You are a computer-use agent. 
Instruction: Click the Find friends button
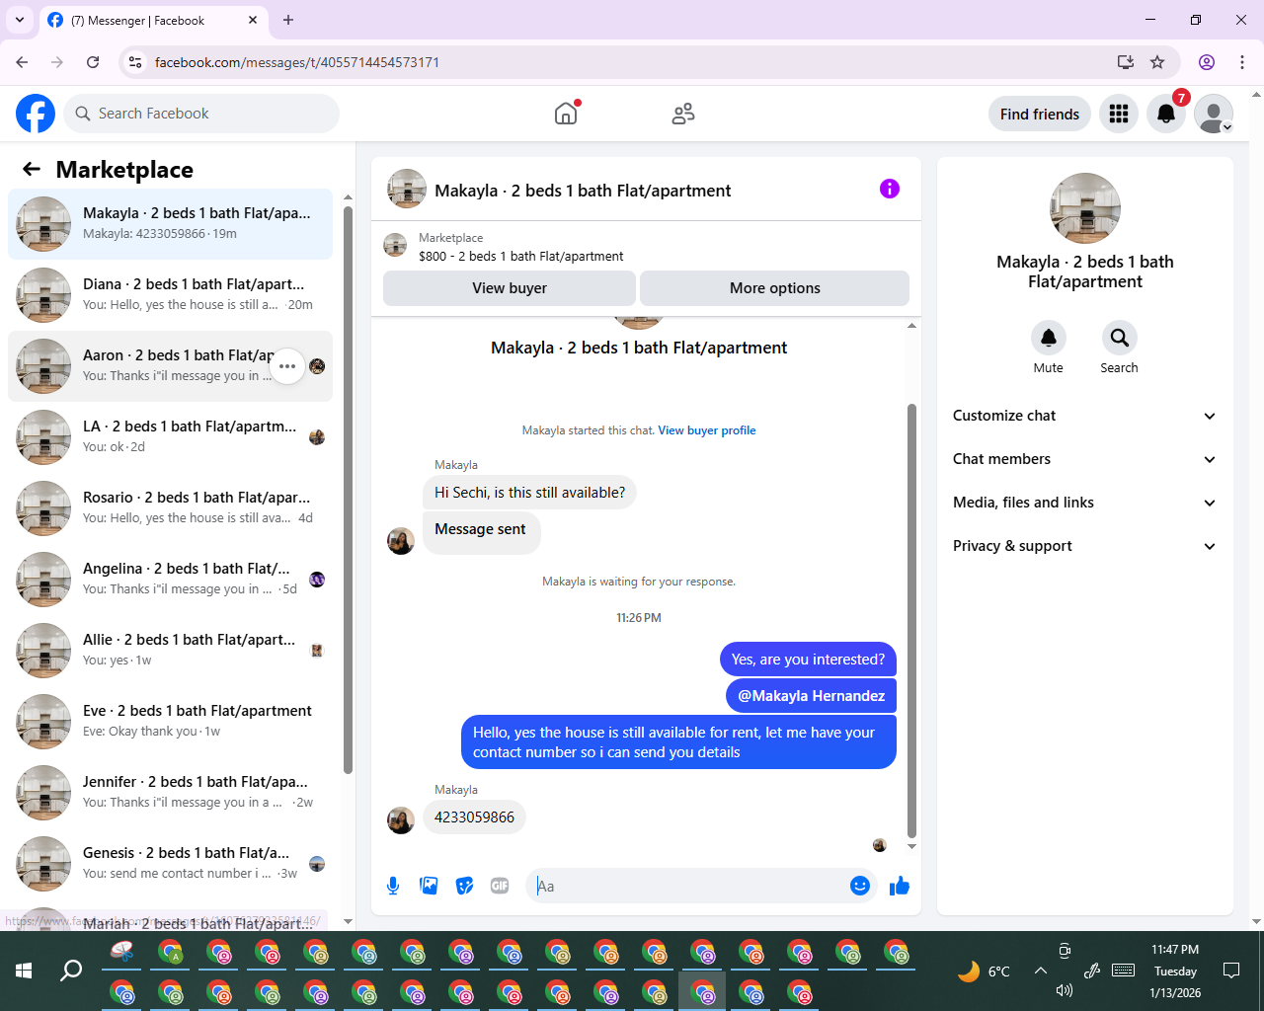1040,114
